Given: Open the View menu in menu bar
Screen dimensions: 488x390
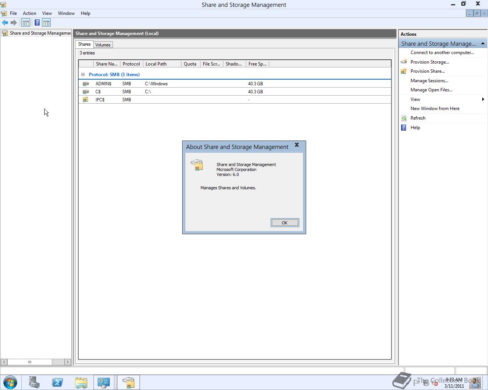Looking at the screenshot, I should [x=47, y=13].
